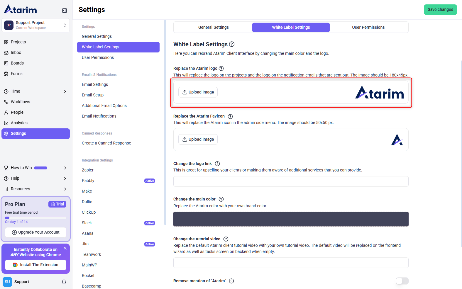Click help icon beside Replace the Atarim Favicon
The image size is (462, 289).
click(x=230, y=116)
